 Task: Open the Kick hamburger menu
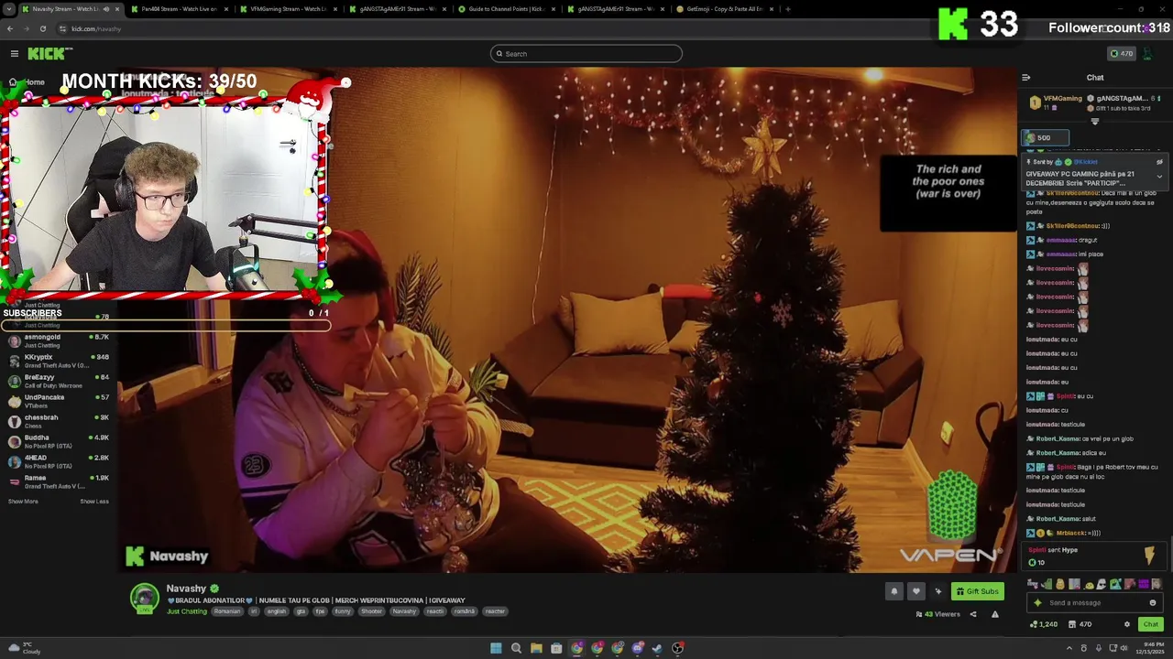coord(14,54)
